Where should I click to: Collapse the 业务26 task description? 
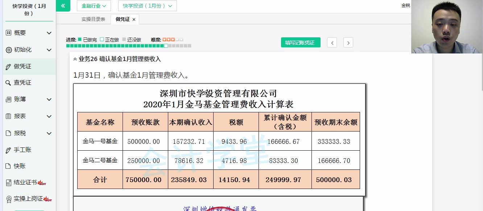[x=74, y=59]
